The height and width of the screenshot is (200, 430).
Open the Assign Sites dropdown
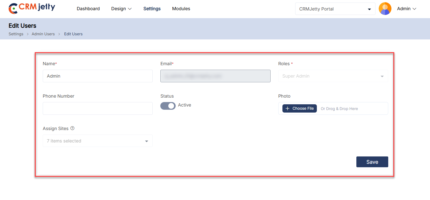[98, 141]
